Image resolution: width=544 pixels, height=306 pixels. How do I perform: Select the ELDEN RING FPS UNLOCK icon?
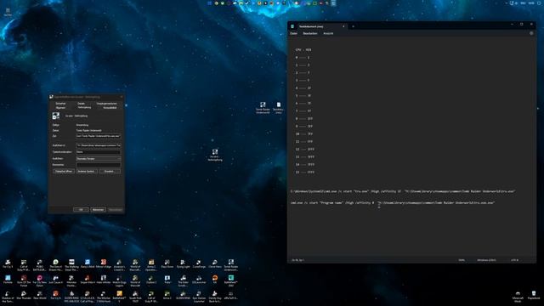point(71,297)
